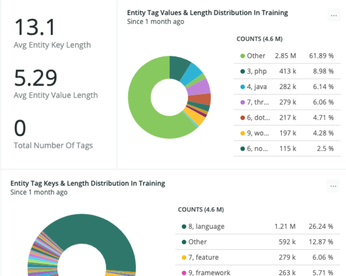Click the green dot beside Other 2.85 M
The width and height of the screenshot is (346, 276).
(243, 56)
